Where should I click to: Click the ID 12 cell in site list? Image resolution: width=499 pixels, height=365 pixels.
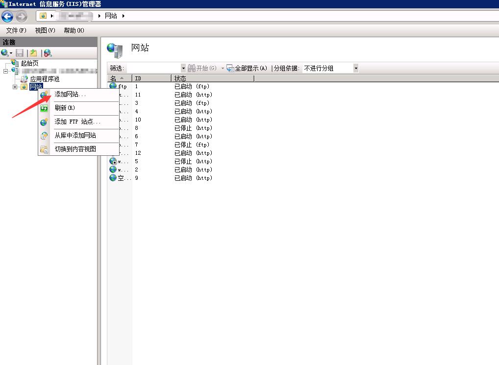[138, 152]
